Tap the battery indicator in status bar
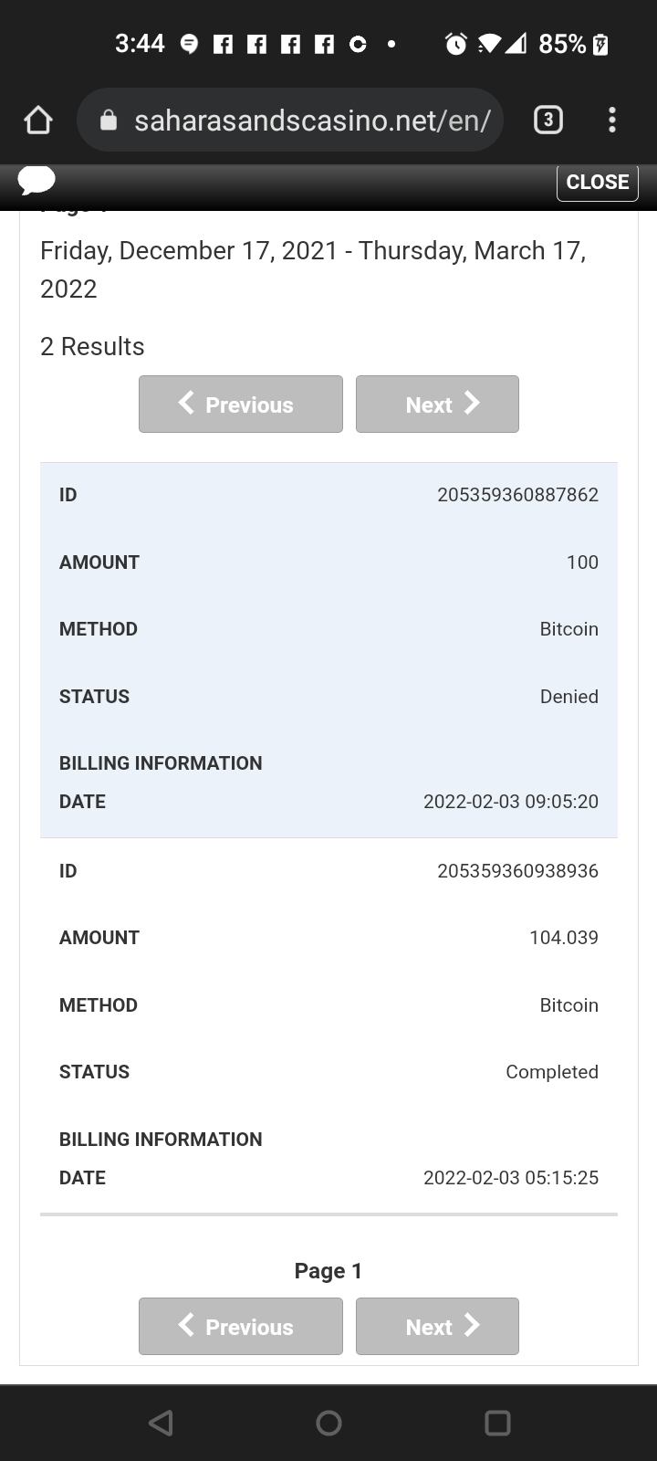 [600, 44]
